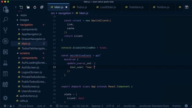This screenshot has width=192, height=108.
Task: Open feedback smiley in status bar
Action: click(x=186, y=106)
